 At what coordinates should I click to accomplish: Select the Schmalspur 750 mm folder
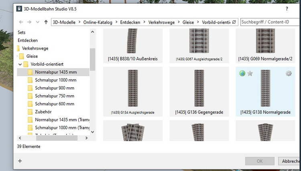[55, 96]
